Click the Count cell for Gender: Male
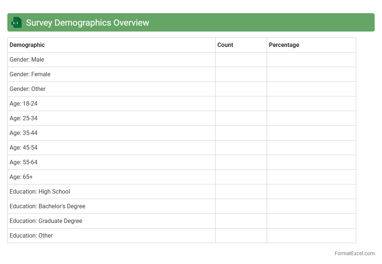Viewport: 382px width, 264px height. click(241, 59)
